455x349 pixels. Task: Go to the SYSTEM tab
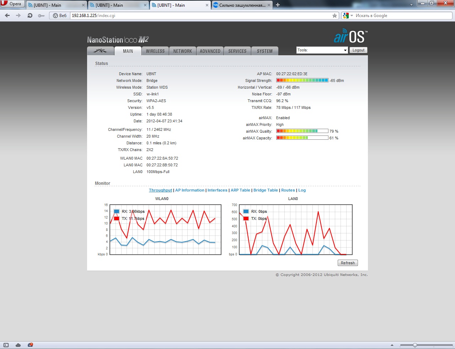point(265,51)
